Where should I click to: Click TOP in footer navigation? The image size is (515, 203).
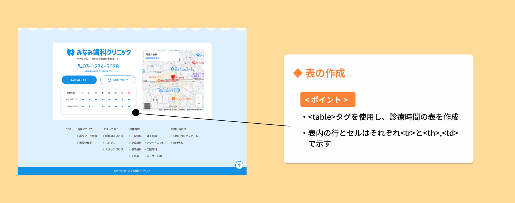point(69,129)
